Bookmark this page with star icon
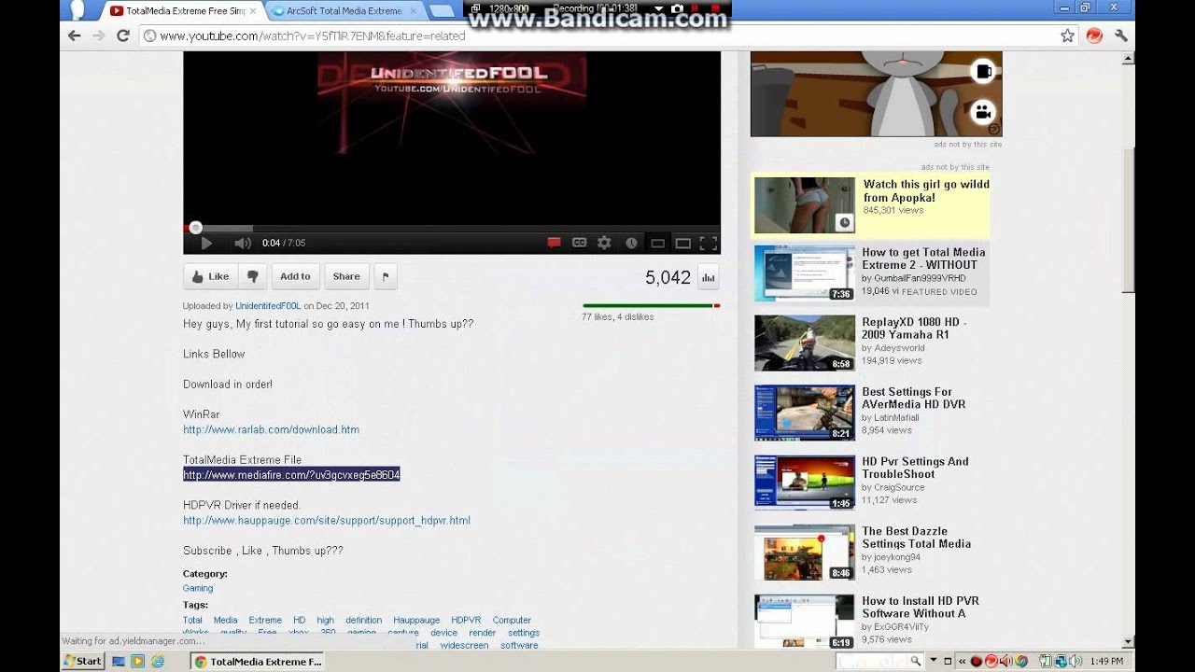Image resolution: width=1195 pixels, height=672 pixels. point(1067,35)
